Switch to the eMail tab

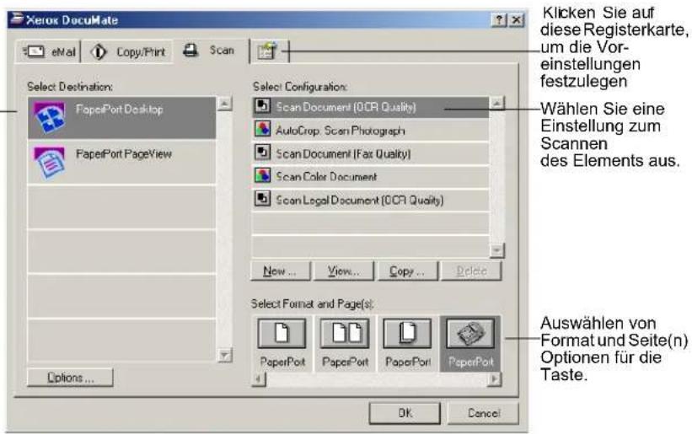click(48, 51)
